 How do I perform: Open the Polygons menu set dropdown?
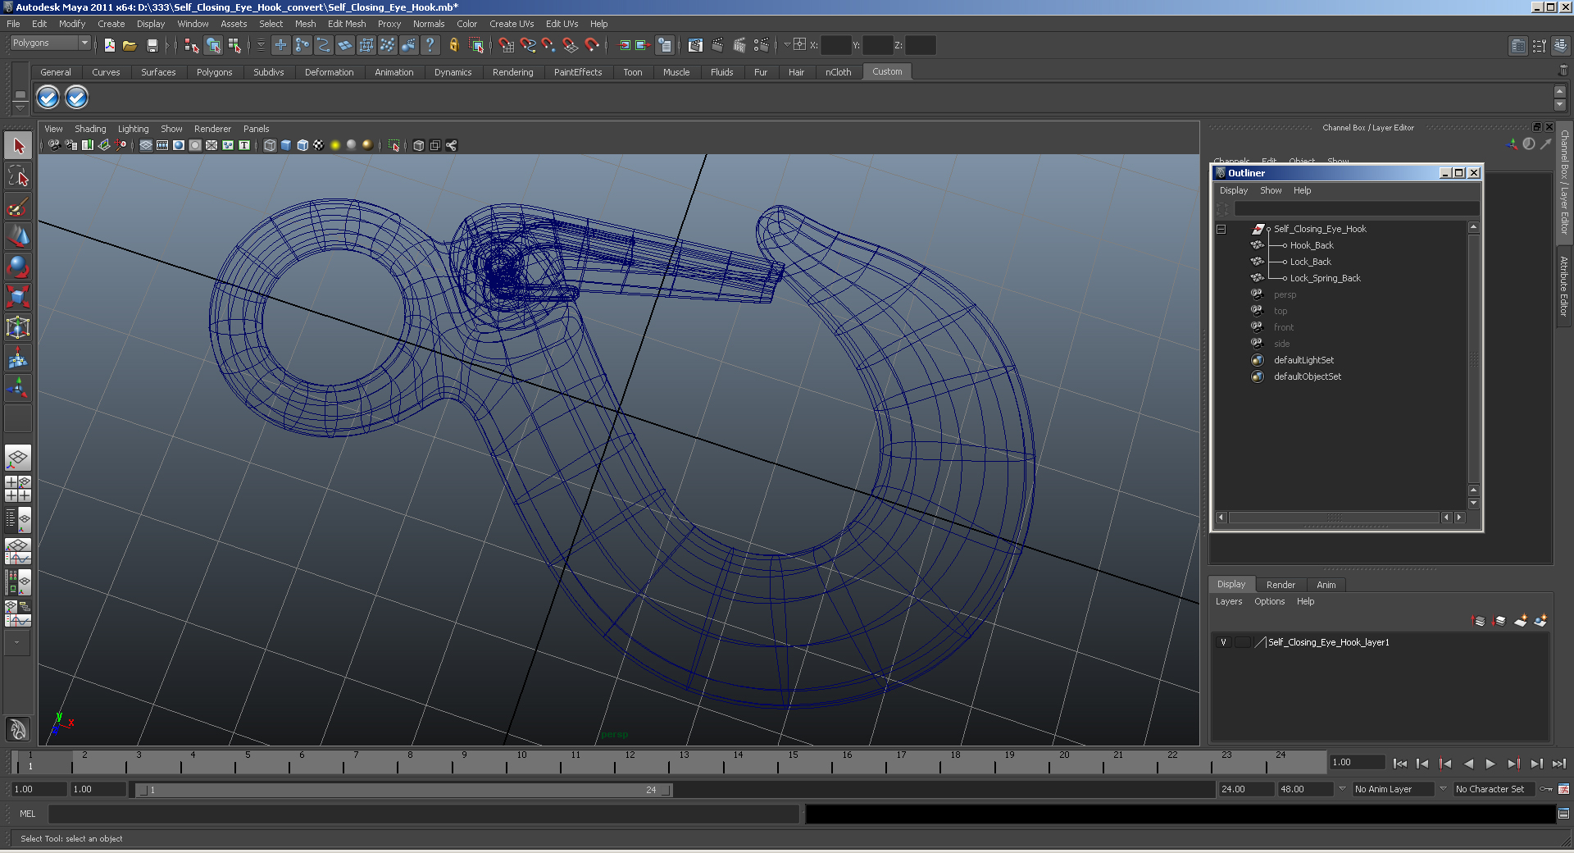pos(50,43)
